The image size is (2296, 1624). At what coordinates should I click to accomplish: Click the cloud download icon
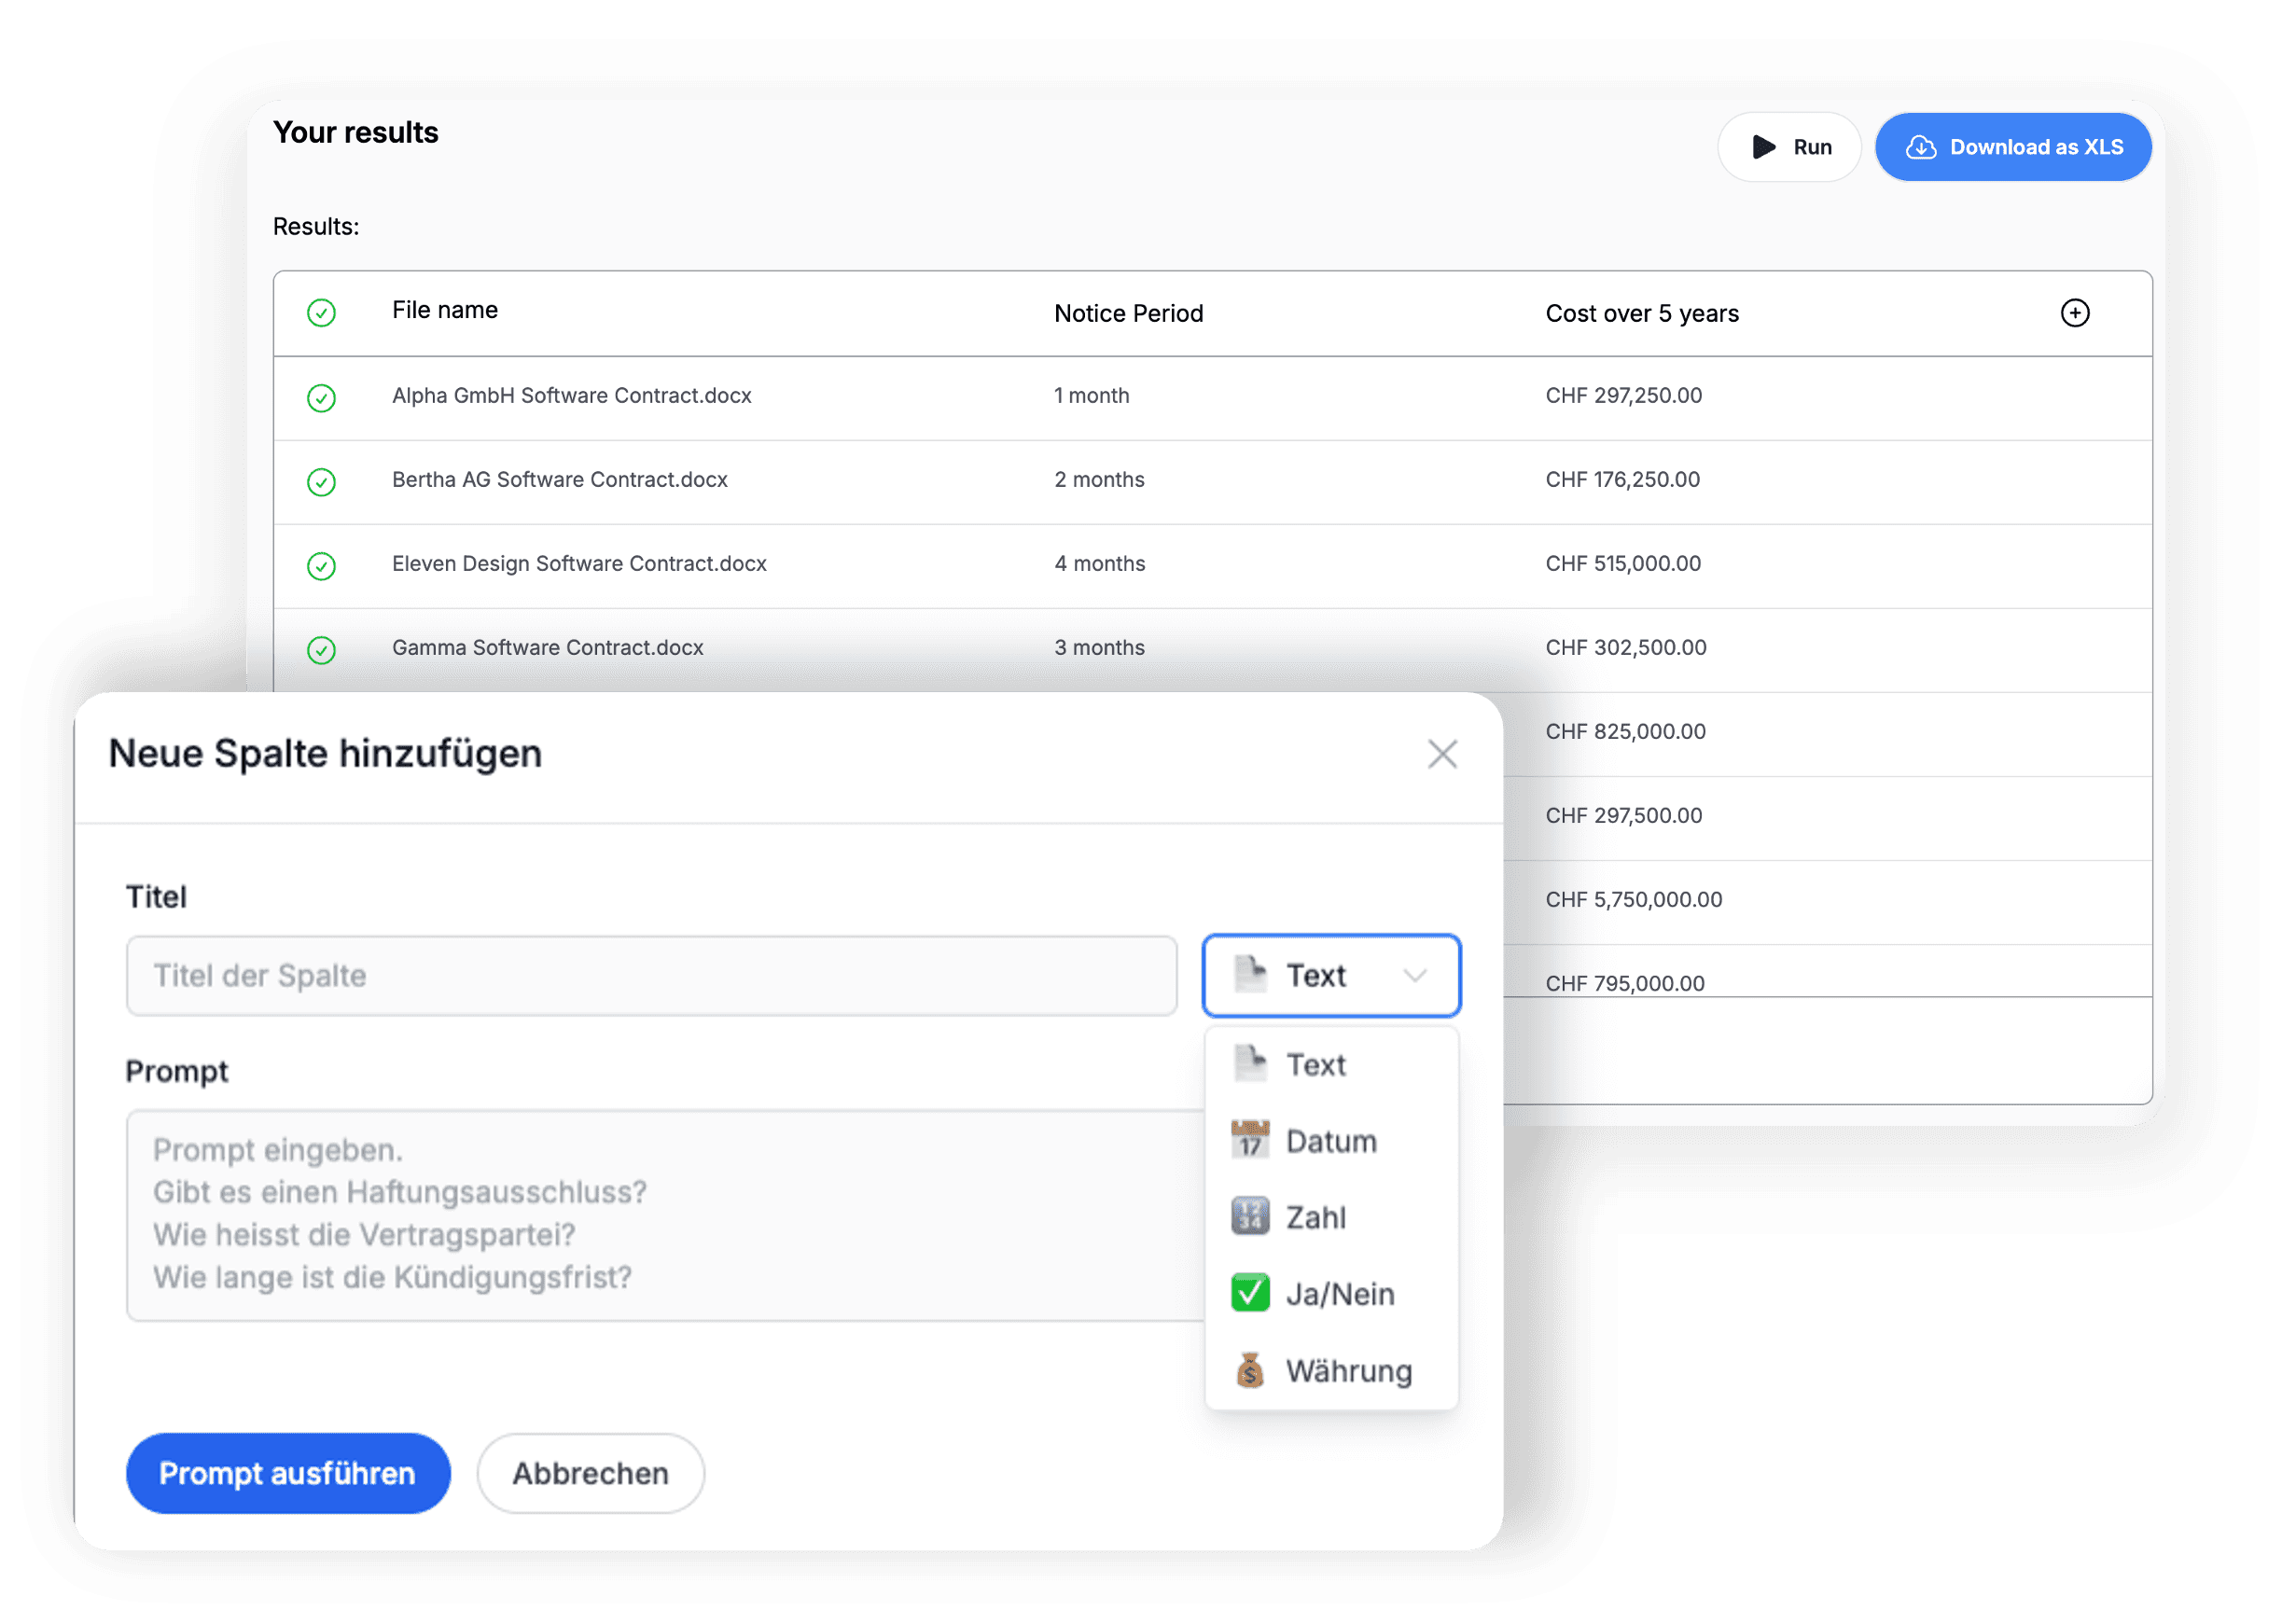click(x=1920, y=147)
